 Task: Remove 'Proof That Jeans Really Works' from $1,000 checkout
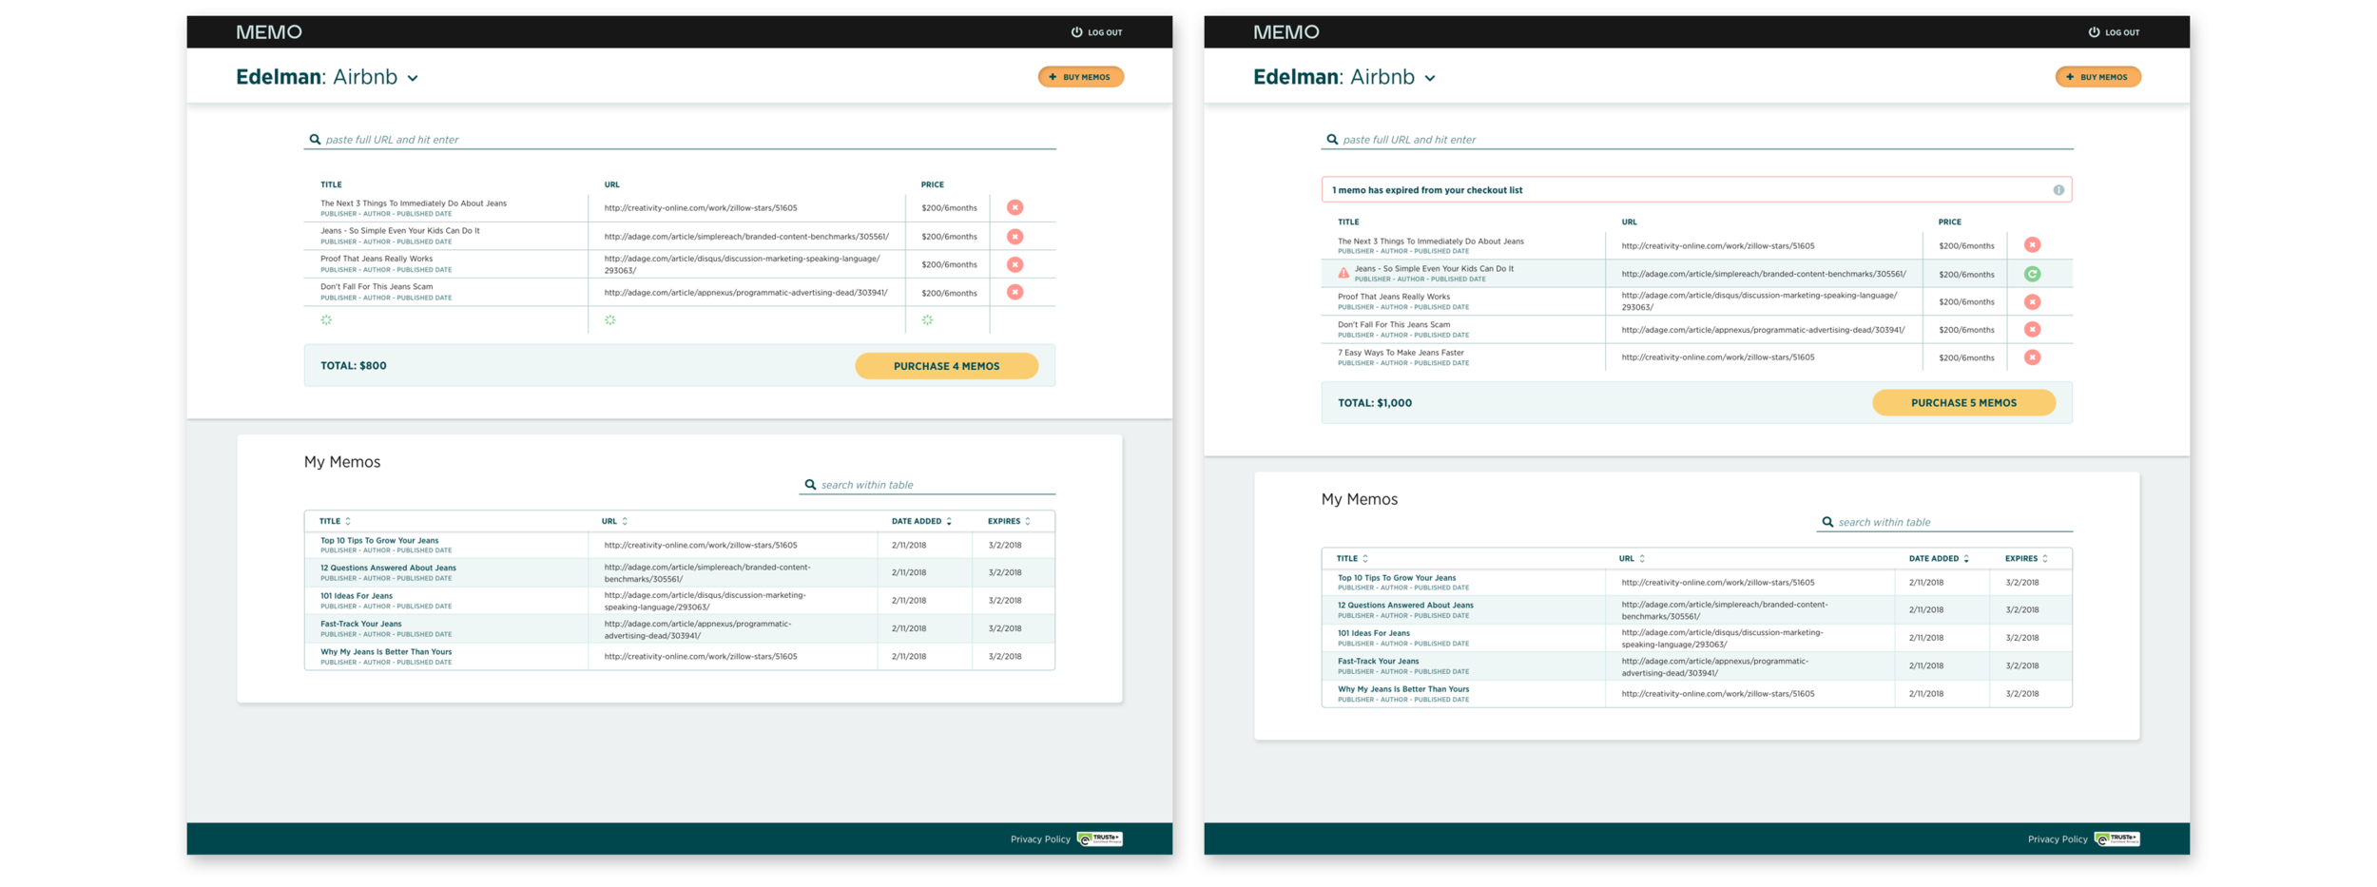[x=2032, y=301]
